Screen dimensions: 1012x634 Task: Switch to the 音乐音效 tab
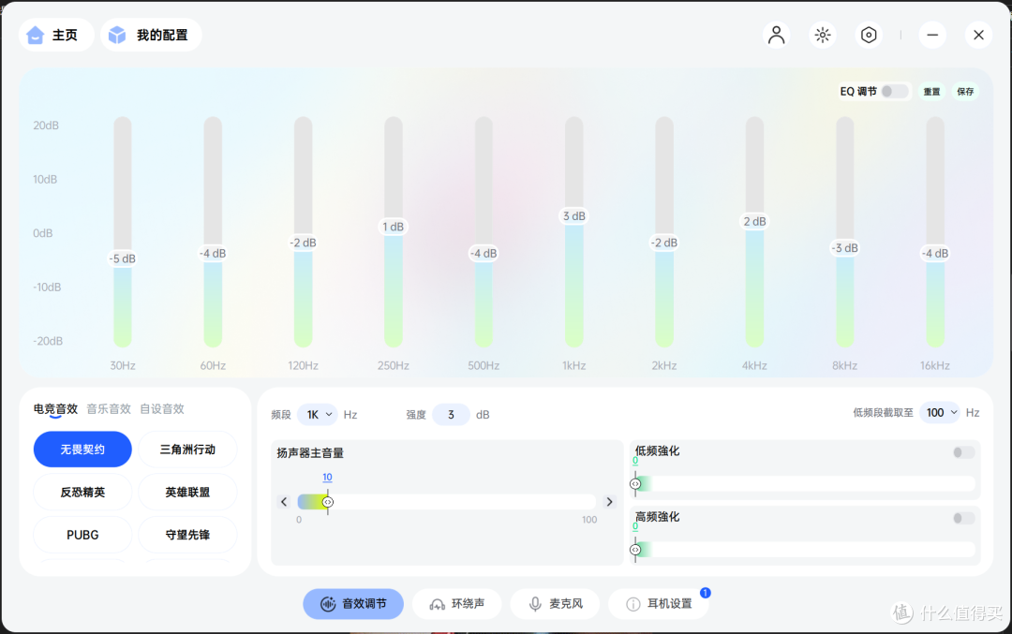click(x=109, y=409)
